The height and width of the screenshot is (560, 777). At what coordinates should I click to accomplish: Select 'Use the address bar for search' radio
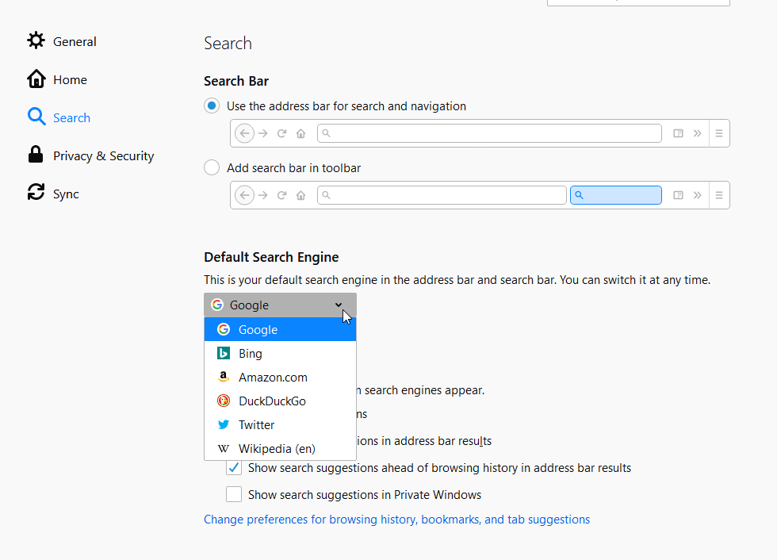click(212, 105)
